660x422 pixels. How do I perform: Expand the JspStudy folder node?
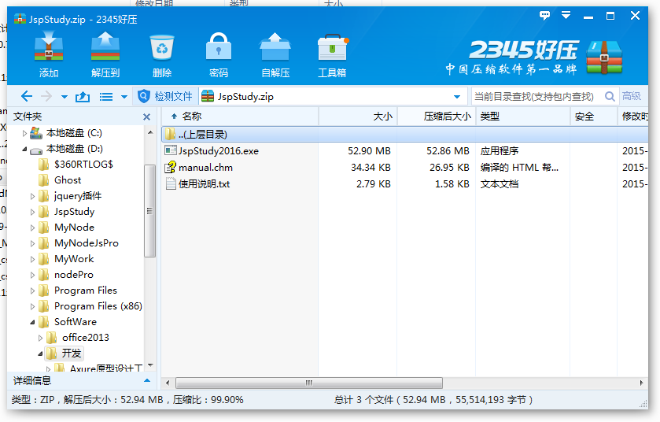pyautogui.click(x=32, y=212)
